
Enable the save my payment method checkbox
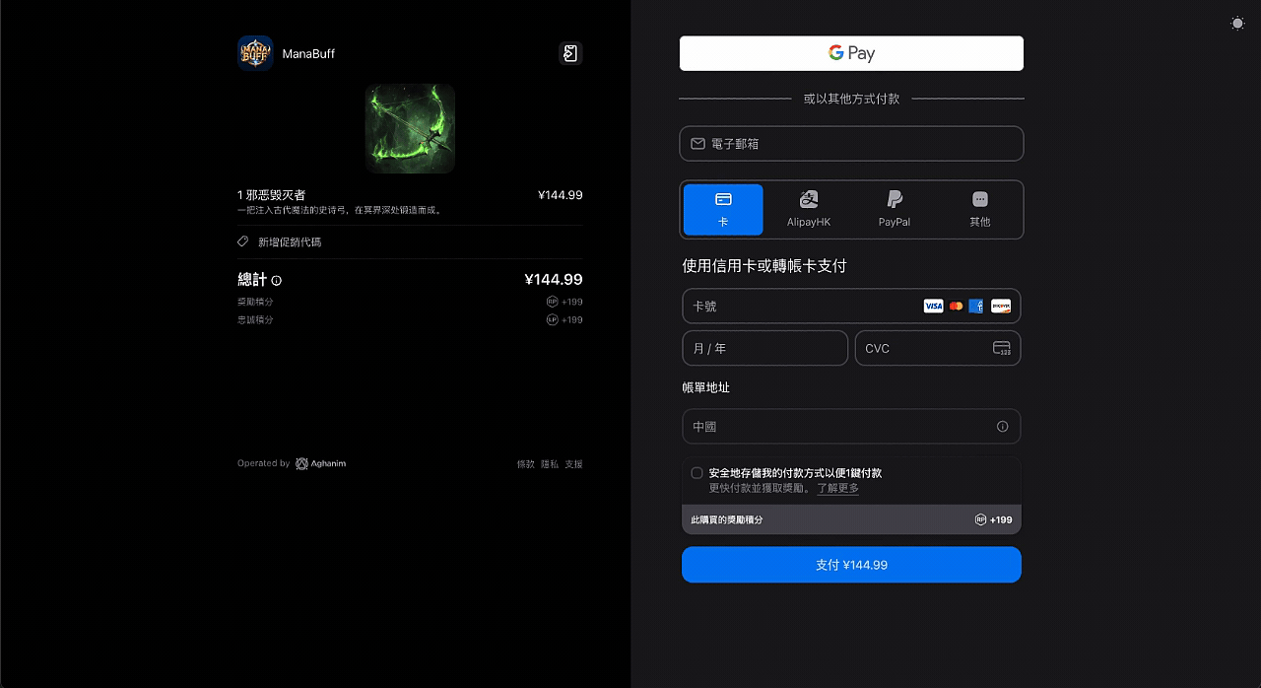(x=697, y=473)
